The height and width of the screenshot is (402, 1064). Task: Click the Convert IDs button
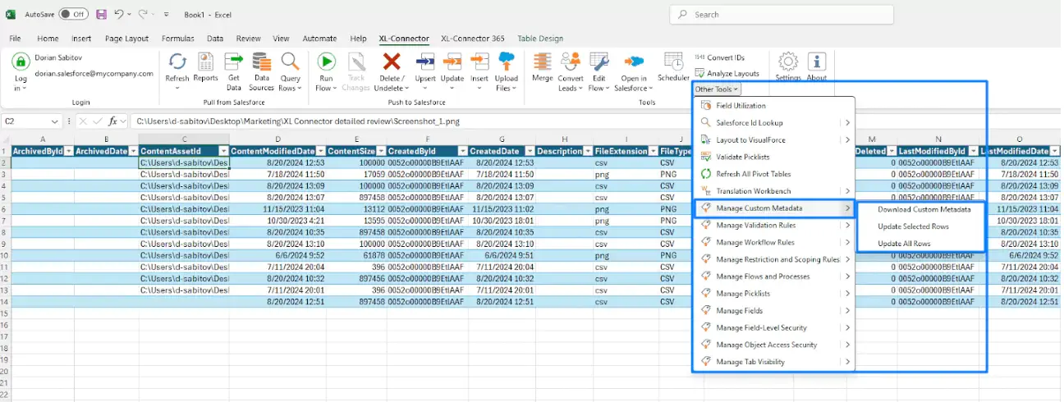click(720, 57)
